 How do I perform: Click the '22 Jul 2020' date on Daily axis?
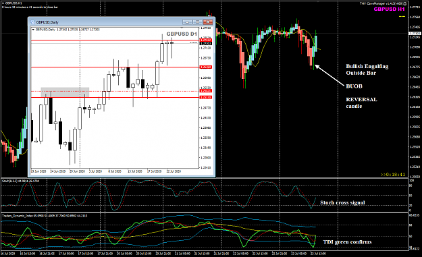pos(174,171)
